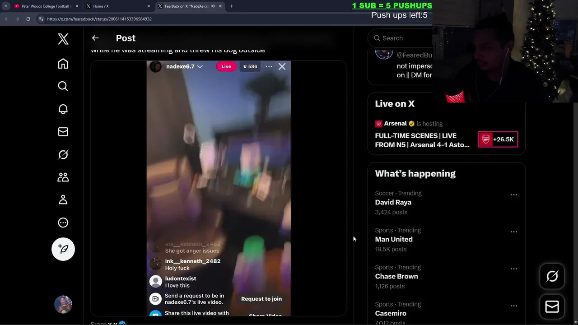Open Chase Brown trending topic

[x=396, y=276]
